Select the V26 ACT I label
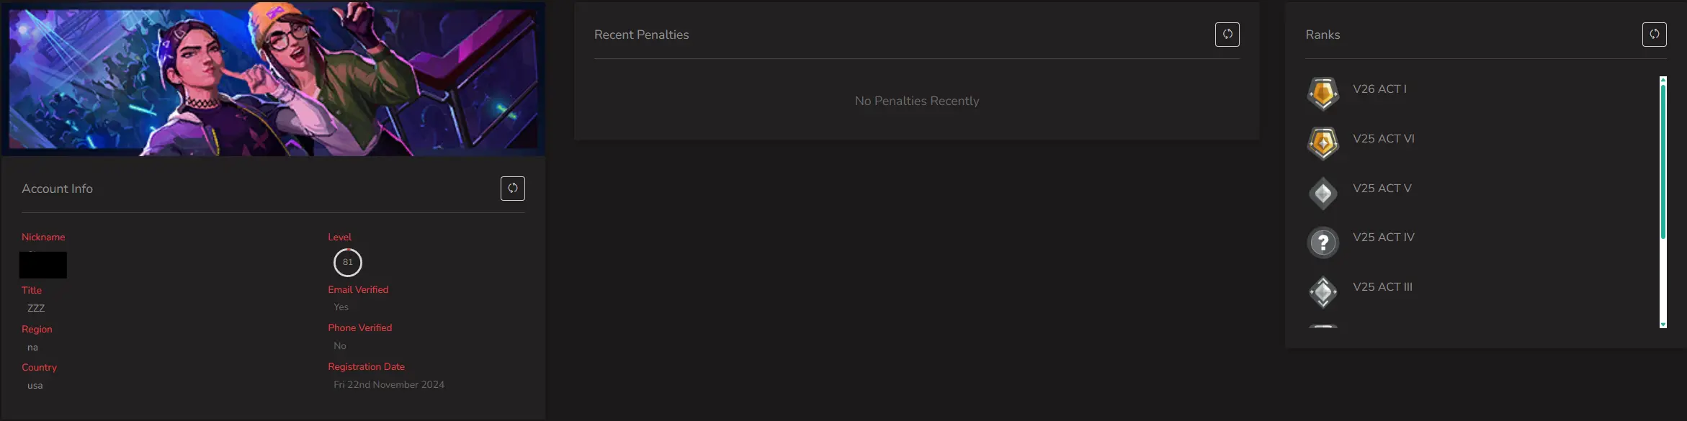Viewport: 1687px width, 421px height. pos(1379,89)
